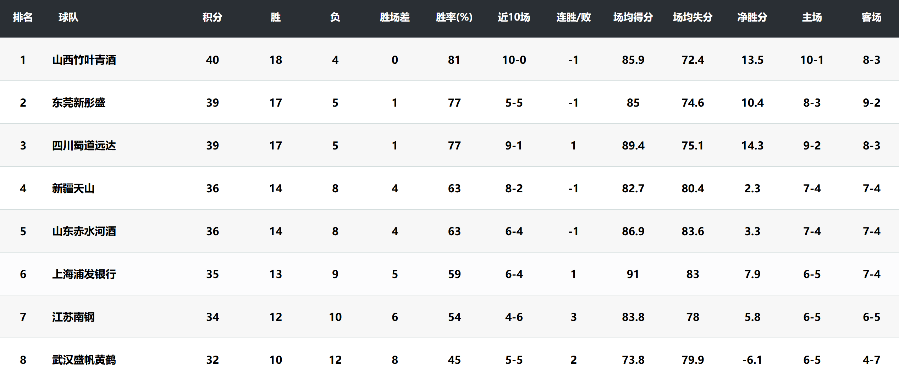Viewport: 899px width, 379px height.
Task: Sort by the 积分 column header
Action: click(x=212, y=17)
